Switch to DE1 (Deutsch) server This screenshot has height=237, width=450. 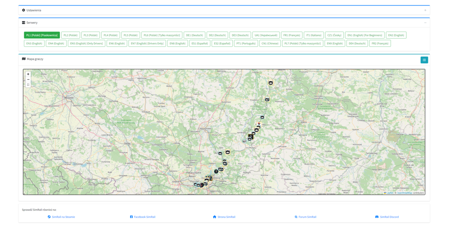194,35
